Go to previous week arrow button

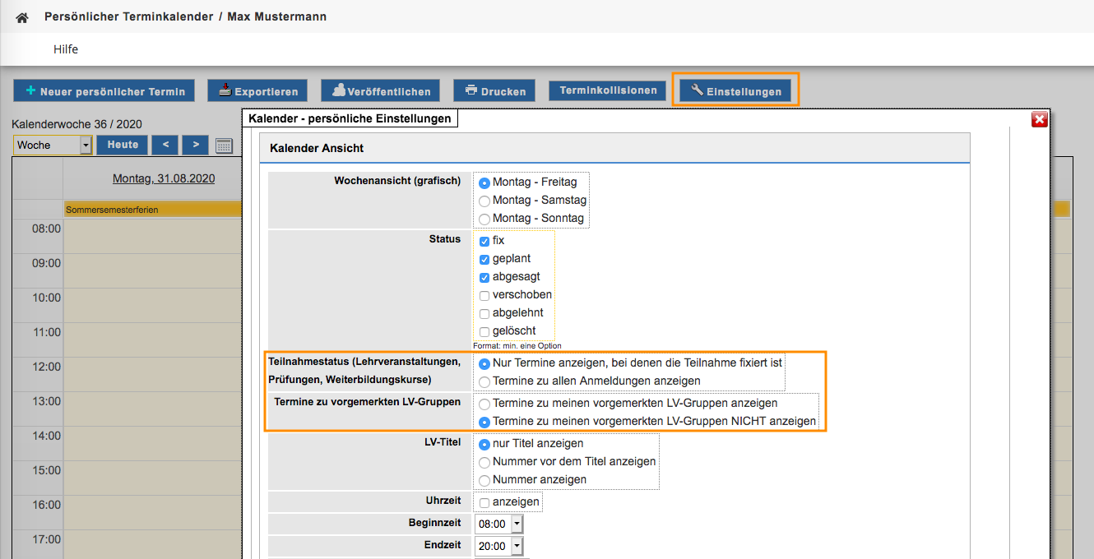[x=165, y=145]
